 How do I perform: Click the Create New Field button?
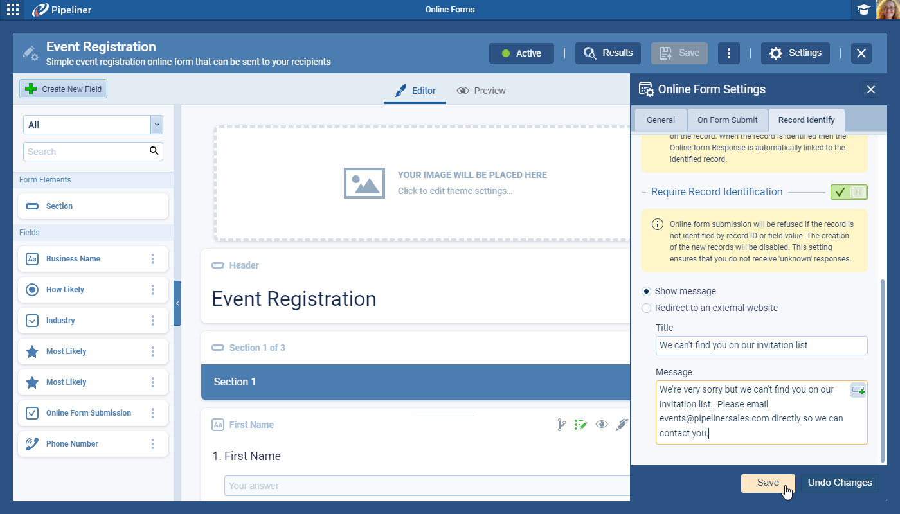64,89
